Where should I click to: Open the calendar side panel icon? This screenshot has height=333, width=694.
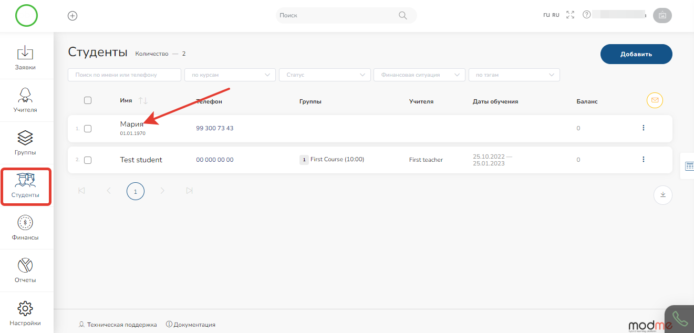[x=689, y=166]
